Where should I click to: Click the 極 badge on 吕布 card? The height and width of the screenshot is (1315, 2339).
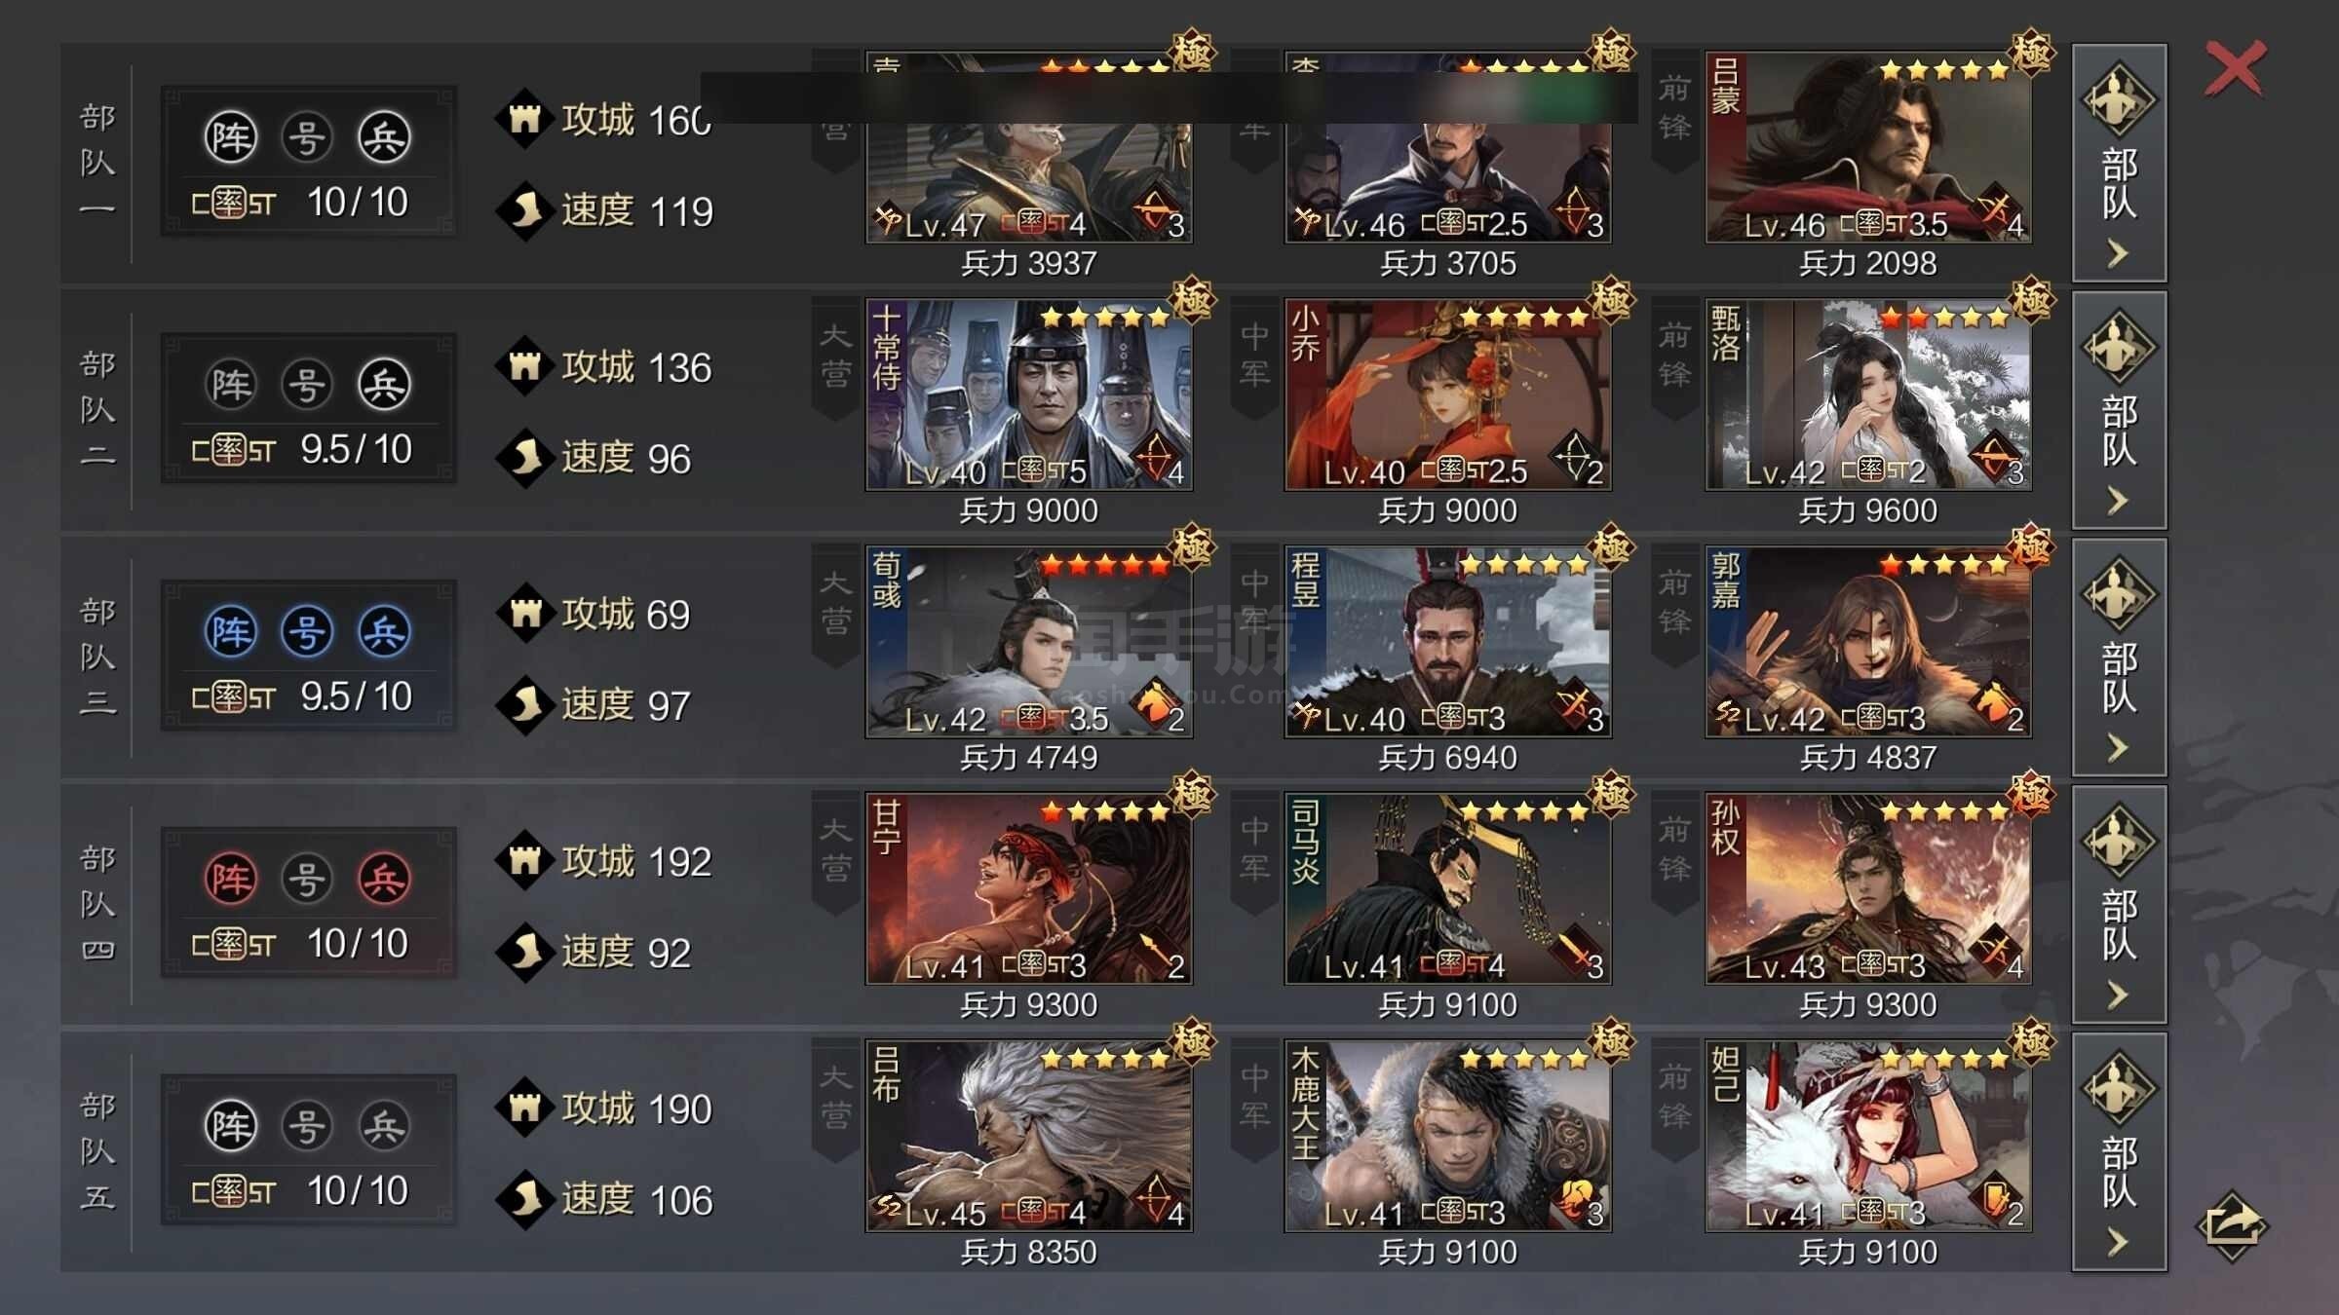click(1193, 1041)
